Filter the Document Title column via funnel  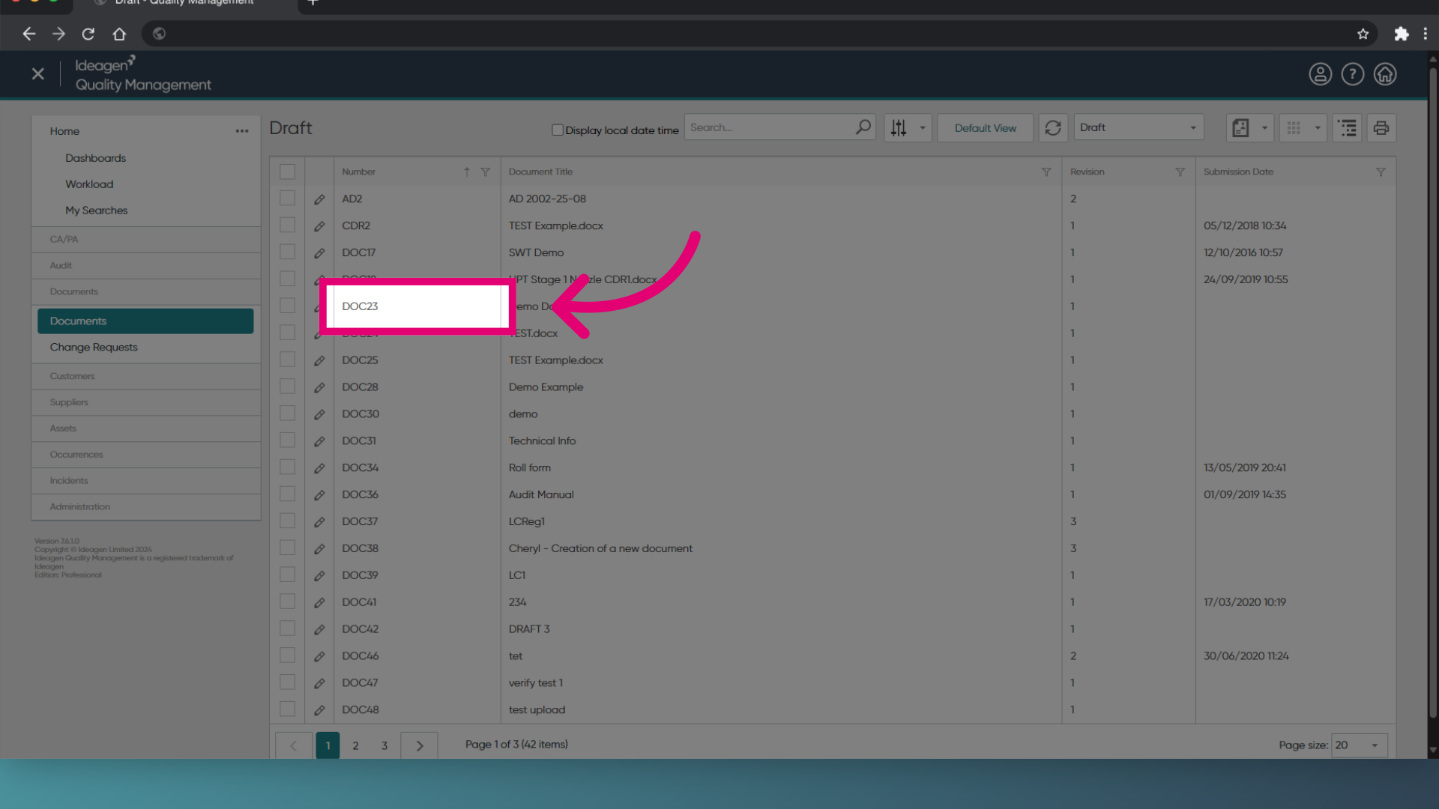(x=1046, y=172)
